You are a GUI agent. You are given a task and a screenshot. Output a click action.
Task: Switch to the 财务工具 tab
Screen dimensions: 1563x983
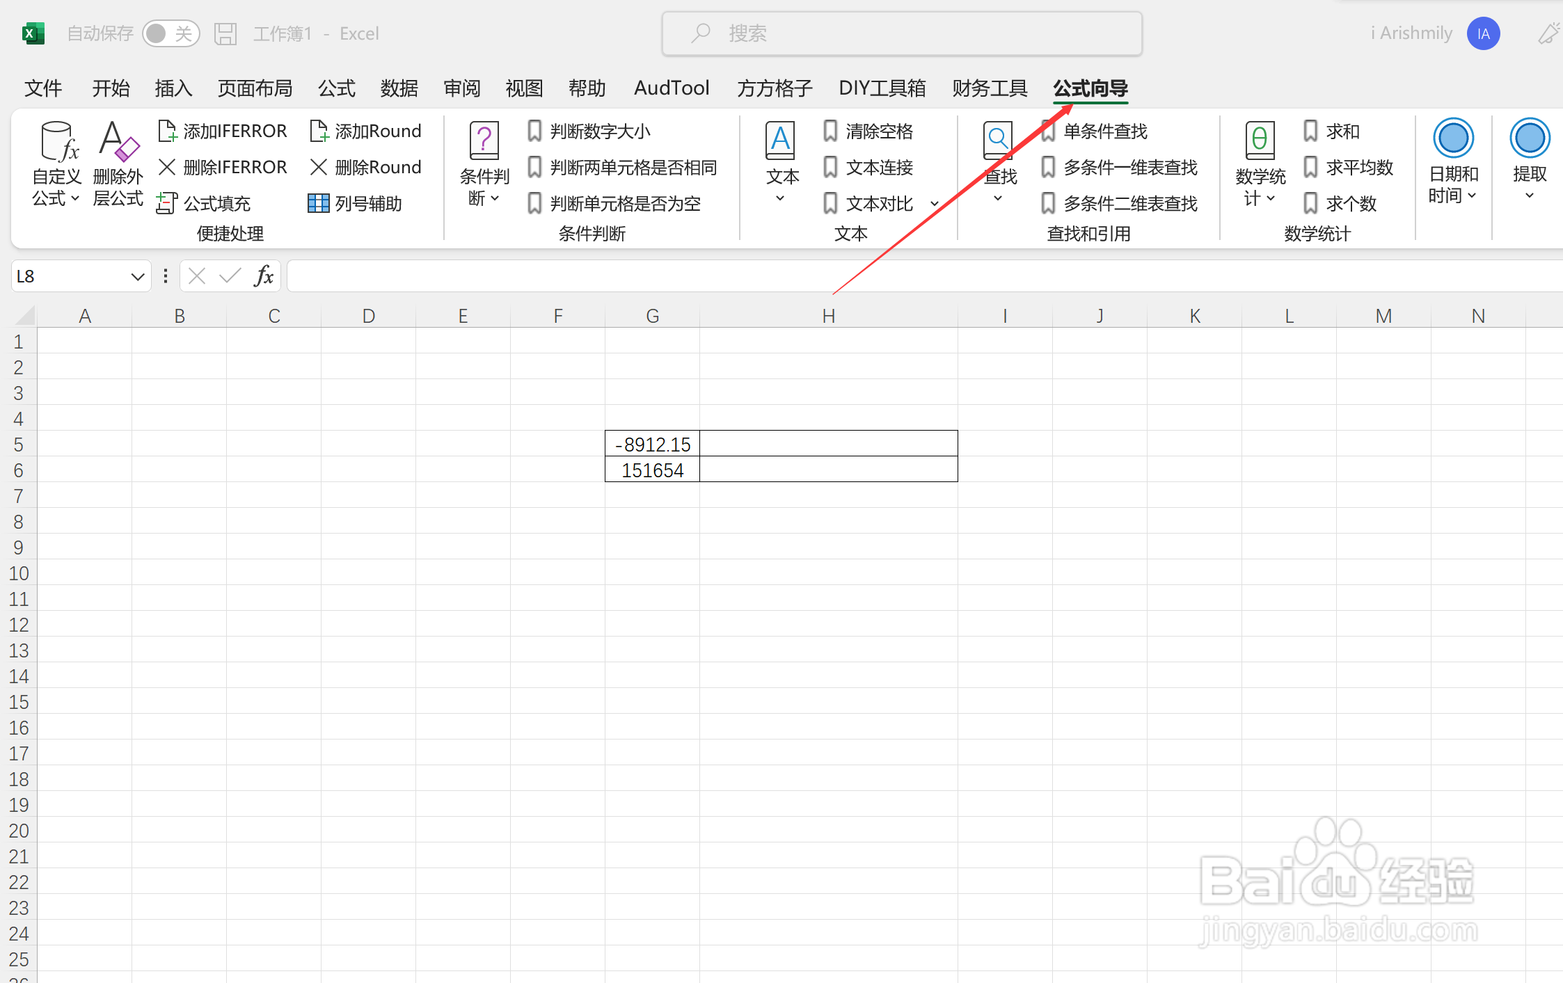[990, 88]
